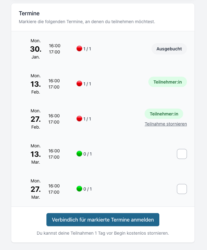Click the red availability dot for 13. Feb.
Screen dimensions: 207x250
79,84
